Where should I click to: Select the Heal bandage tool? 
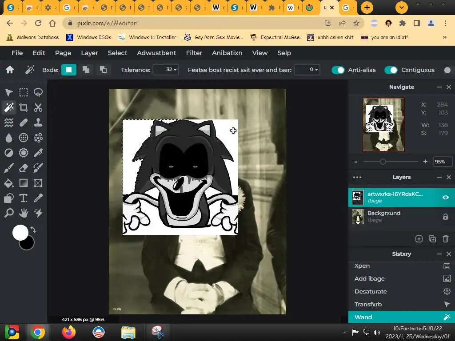24,123
